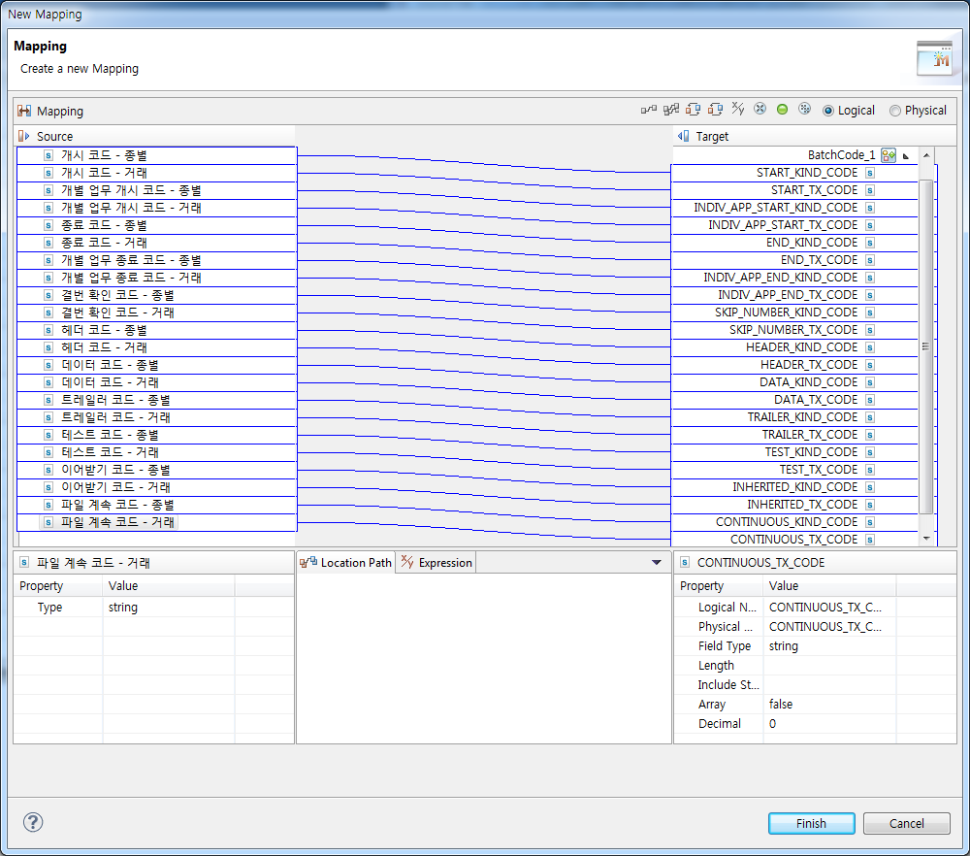Click the help question mark icon

coord(32,822)
